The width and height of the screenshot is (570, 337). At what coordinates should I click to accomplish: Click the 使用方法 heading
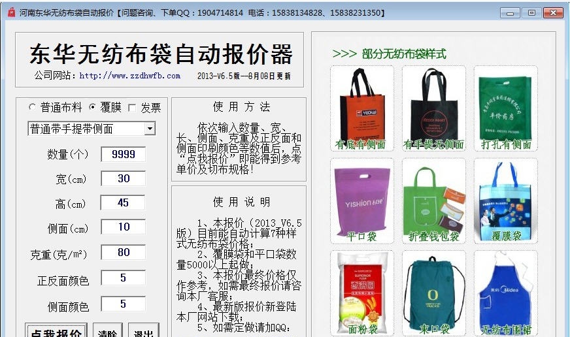[x=241, y=106]
